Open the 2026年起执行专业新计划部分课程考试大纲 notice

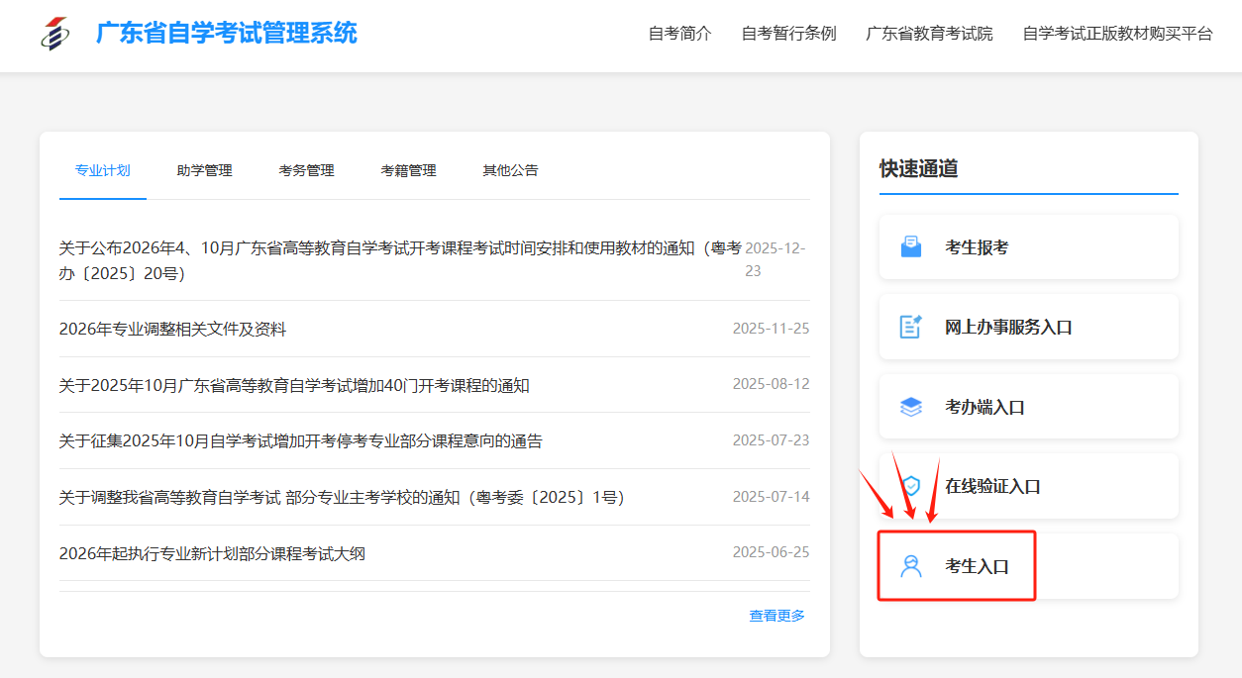tap(212, 553)
